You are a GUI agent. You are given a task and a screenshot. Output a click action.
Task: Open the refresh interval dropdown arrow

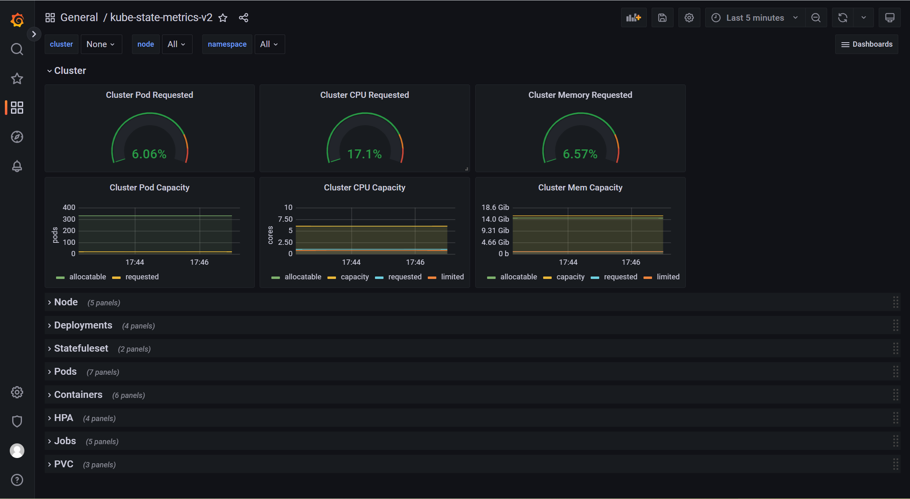[864, 18]
